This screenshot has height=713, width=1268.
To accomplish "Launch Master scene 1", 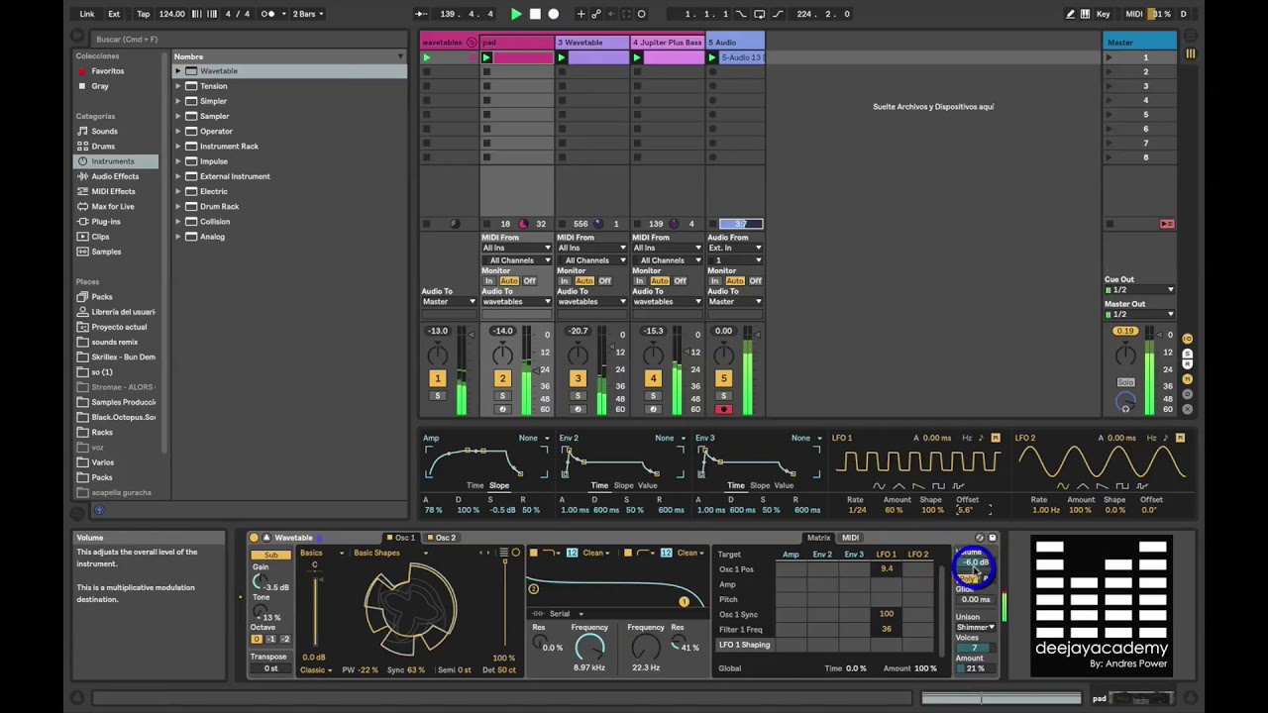I will (1109, 57).
